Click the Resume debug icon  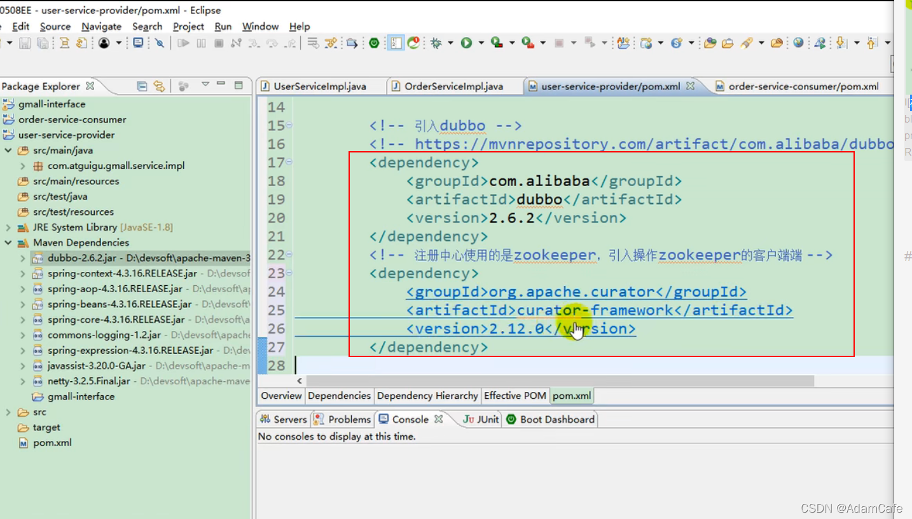pos(183,43)
